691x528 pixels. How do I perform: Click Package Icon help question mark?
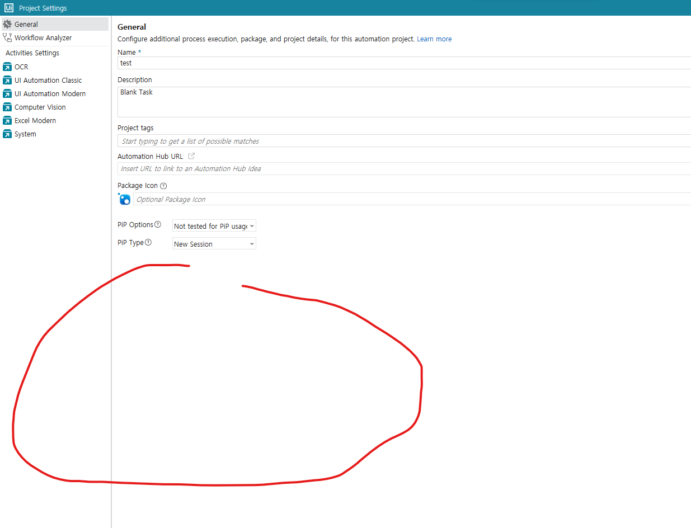(x=163, y=186)
